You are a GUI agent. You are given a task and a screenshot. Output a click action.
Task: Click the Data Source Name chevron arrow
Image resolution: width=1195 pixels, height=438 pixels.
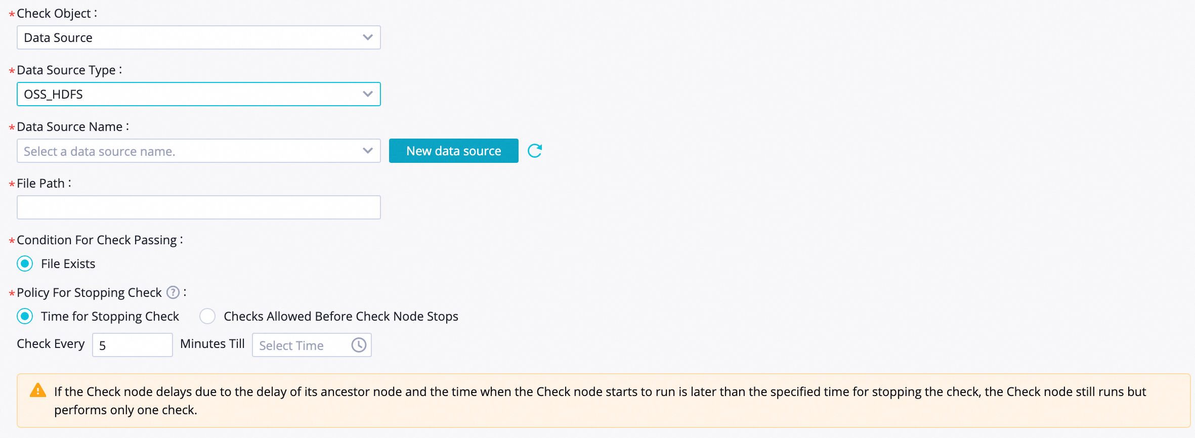click(368, 151)
